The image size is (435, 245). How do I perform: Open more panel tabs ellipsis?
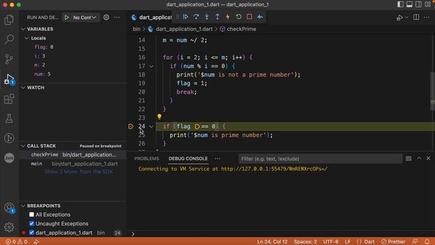[217, 159]
